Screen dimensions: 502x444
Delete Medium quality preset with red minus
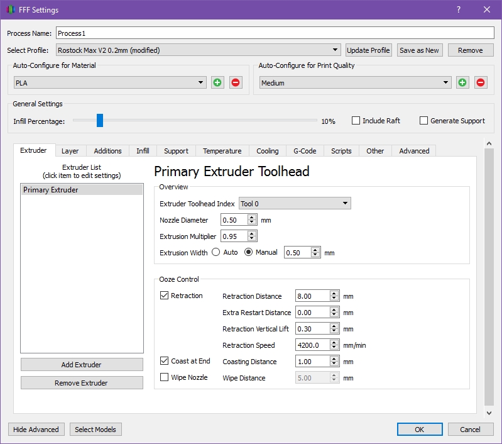481,82
